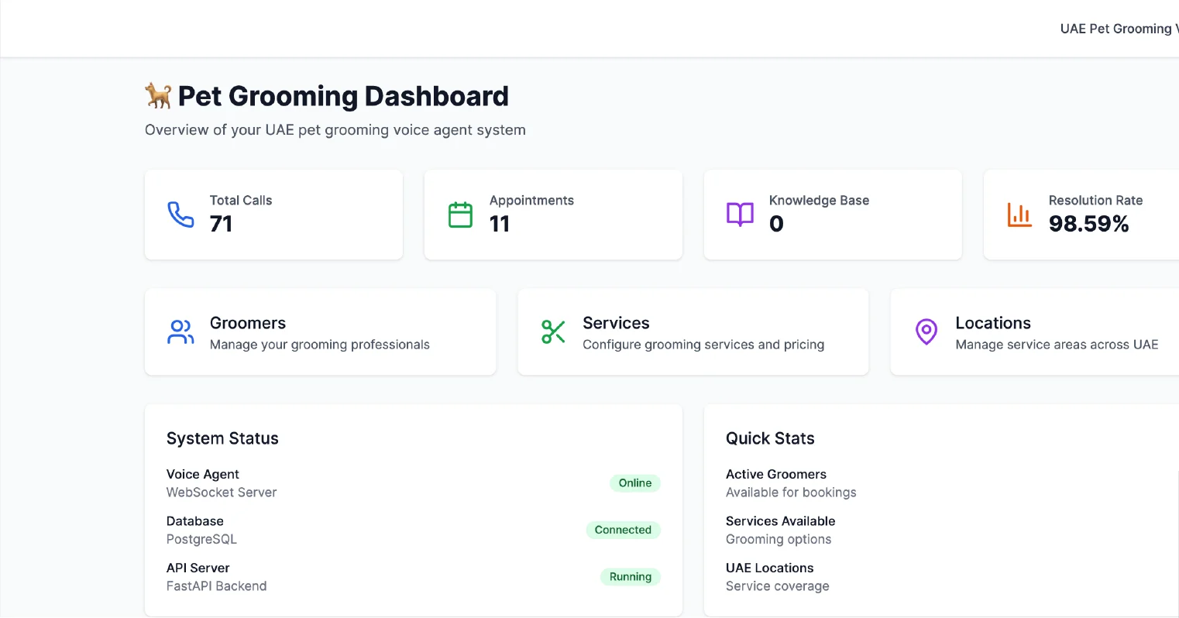Click the map pin Locations icon

click(x=926, y=332)
